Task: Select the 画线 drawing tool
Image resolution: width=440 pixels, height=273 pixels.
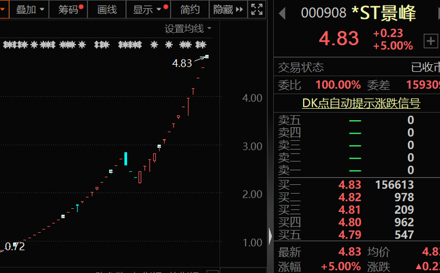Action: click(x=107, y=9)
